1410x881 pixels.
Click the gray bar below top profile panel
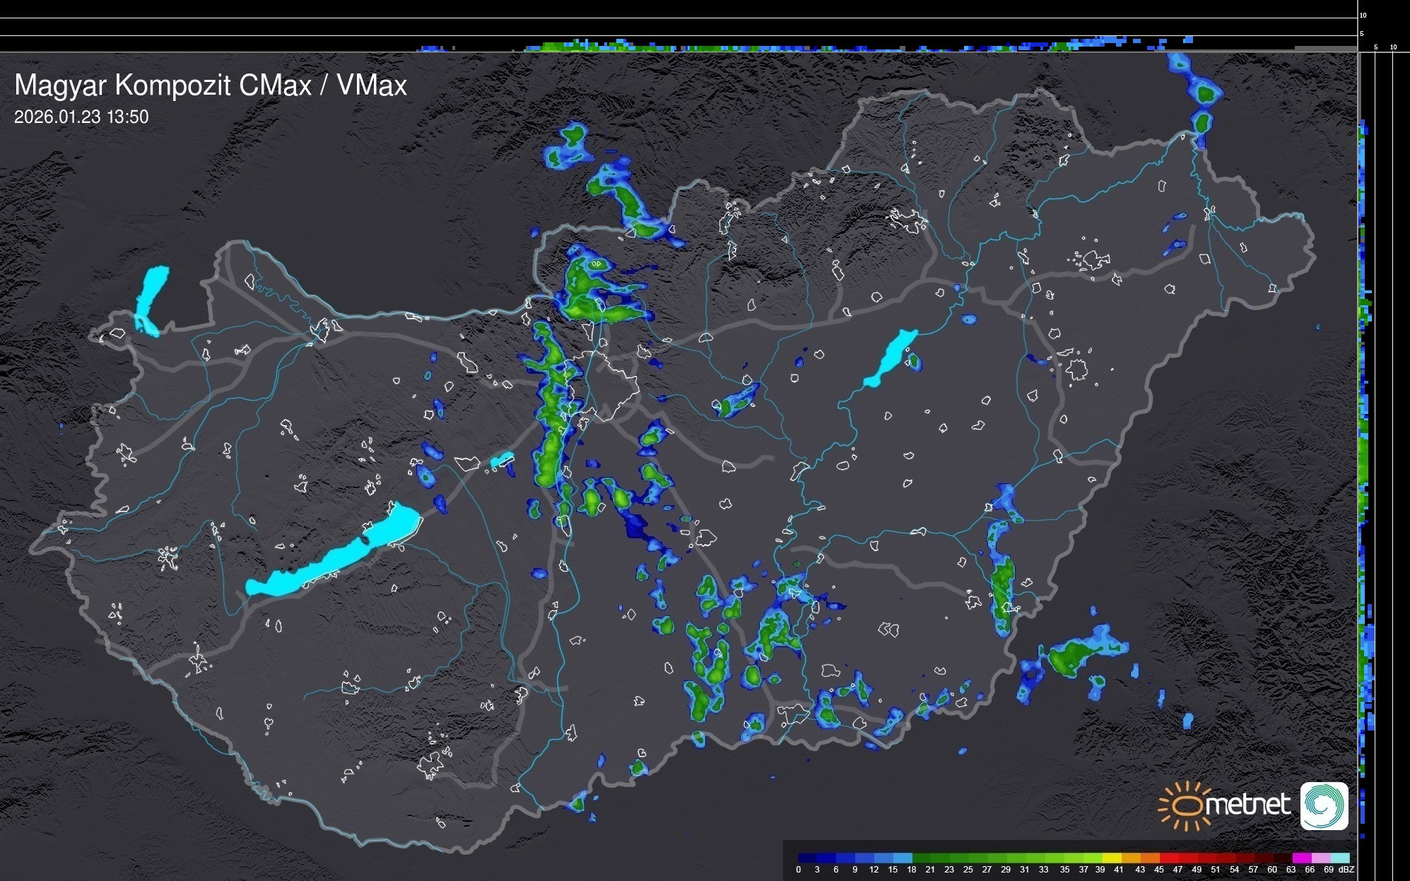[x=1325, y=49]
